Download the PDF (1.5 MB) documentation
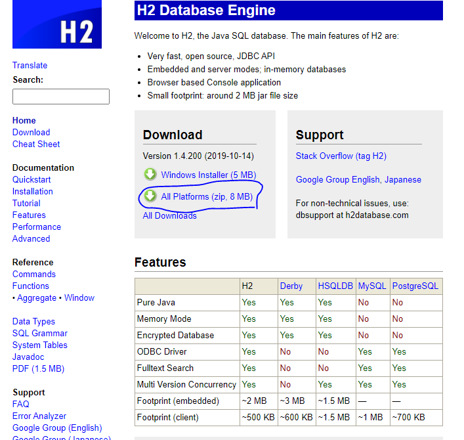Viewport: 464px width, 440px height. click(39, 369)
